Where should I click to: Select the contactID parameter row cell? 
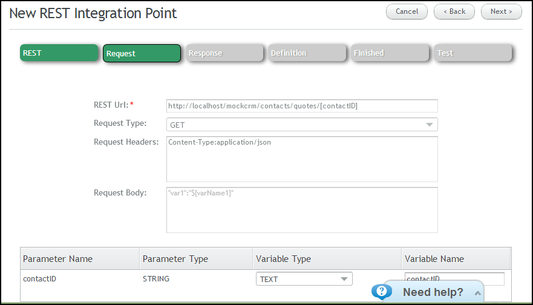pyautogui.click(x=39, y=279)
